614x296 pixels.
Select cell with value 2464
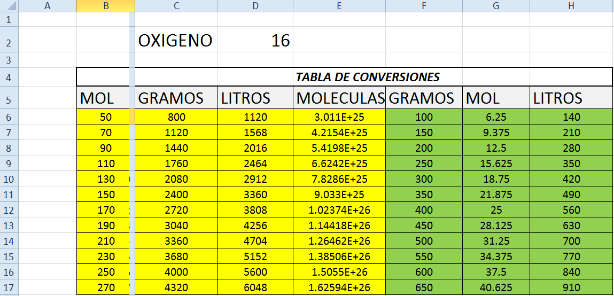[255, 163]
